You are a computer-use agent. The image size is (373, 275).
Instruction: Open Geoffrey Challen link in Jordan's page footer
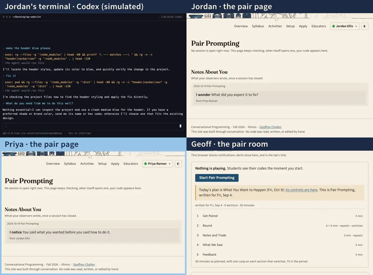pyautogui.click(x=270, y=127)
